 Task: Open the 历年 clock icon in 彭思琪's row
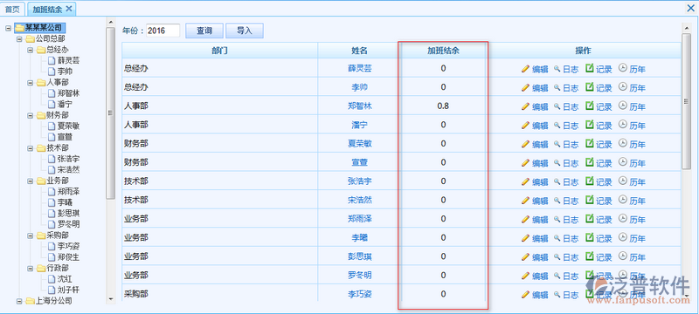pos(623,256)
